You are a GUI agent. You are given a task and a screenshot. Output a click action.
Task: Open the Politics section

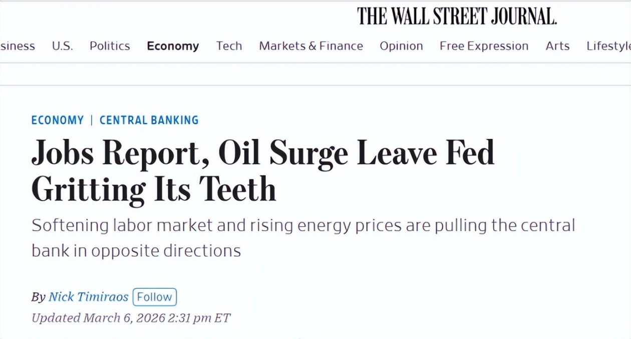coord(110,46)
